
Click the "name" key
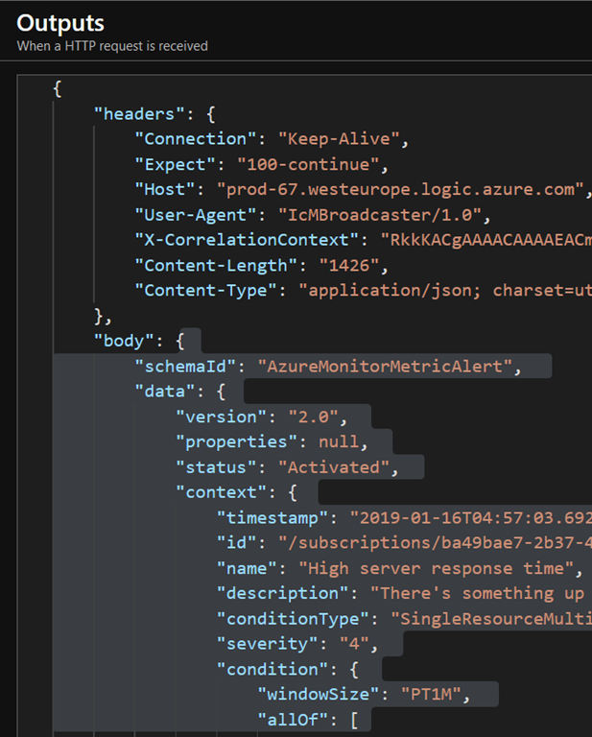click(247, 569)
